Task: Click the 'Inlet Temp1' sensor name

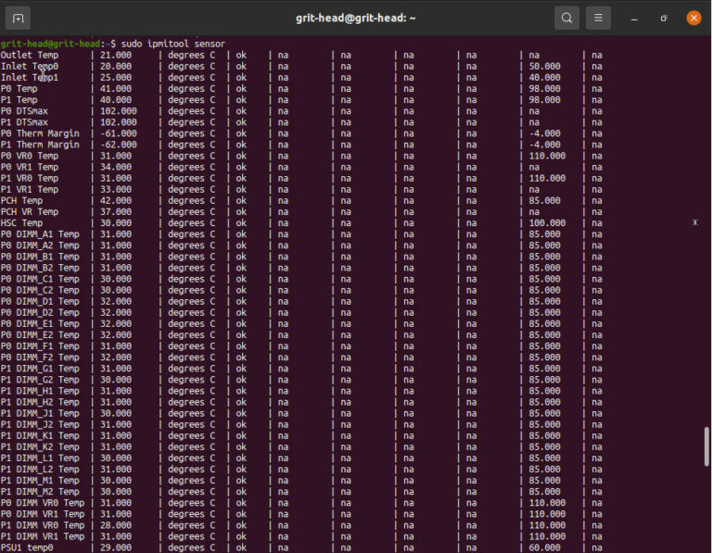Action: (x=29, y=77)
